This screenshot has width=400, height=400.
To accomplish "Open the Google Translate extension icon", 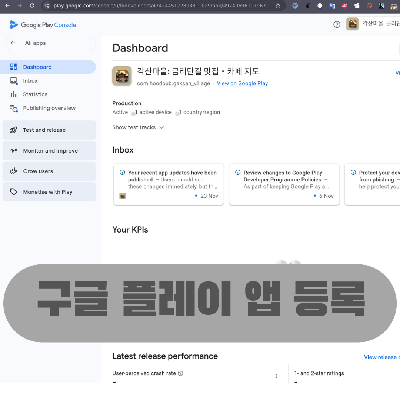I will (332, 6).
